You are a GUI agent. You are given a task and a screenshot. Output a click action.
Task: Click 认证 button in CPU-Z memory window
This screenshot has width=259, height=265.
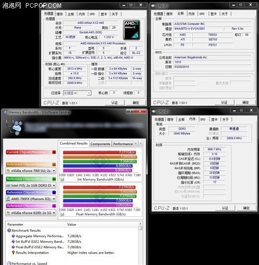(225, 208)
